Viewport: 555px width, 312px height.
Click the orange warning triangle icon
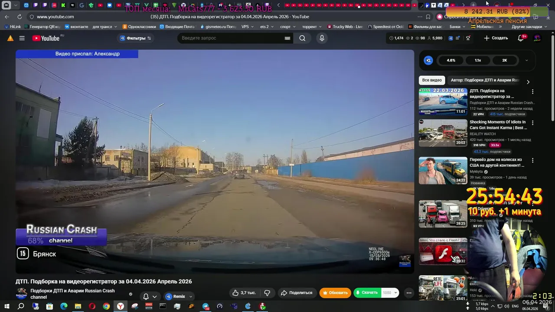[x=10, y=38]
